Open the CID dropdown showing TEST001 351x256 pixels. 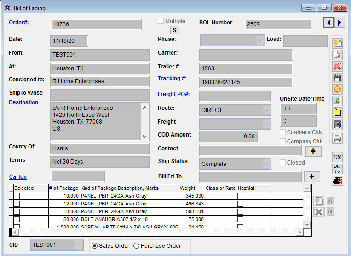pos(79,245)
